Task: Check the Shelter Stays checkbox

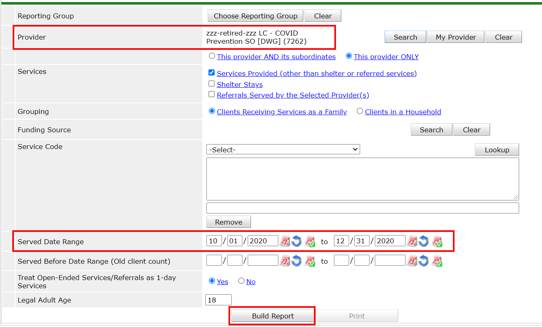Action: [x=211, y=84]
